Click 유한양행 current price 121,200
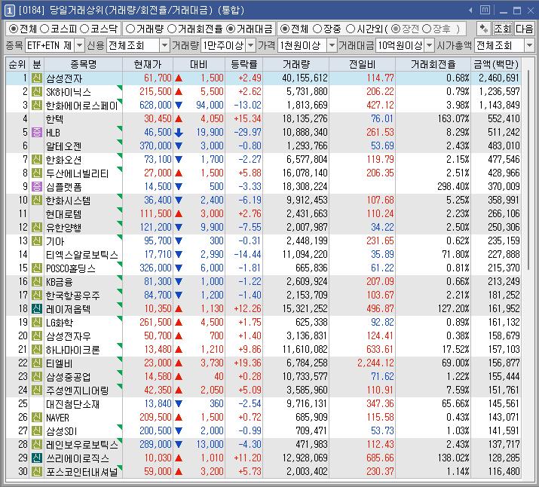This screenshot has width=539, height=487. pyautogui.click(x=155, y=227)
